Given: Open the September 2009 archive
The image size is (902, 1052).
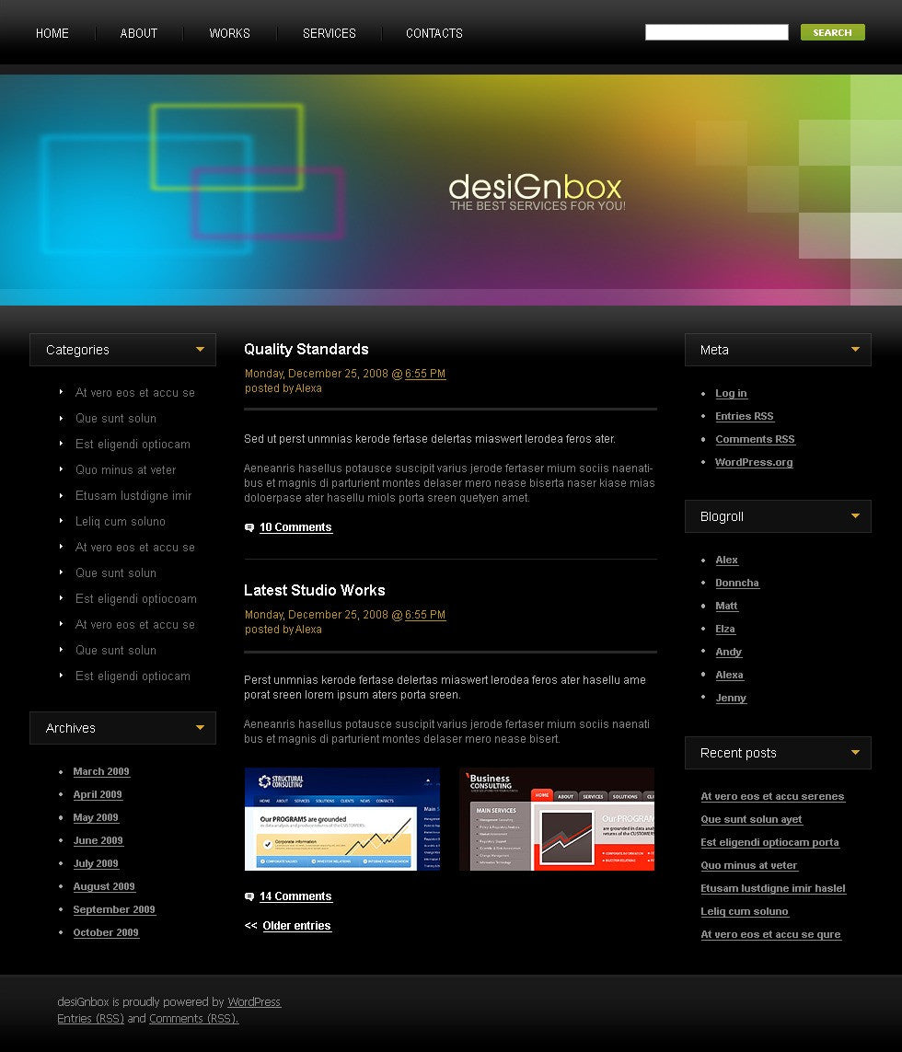Looking at the screenshot, I should 114,909.
